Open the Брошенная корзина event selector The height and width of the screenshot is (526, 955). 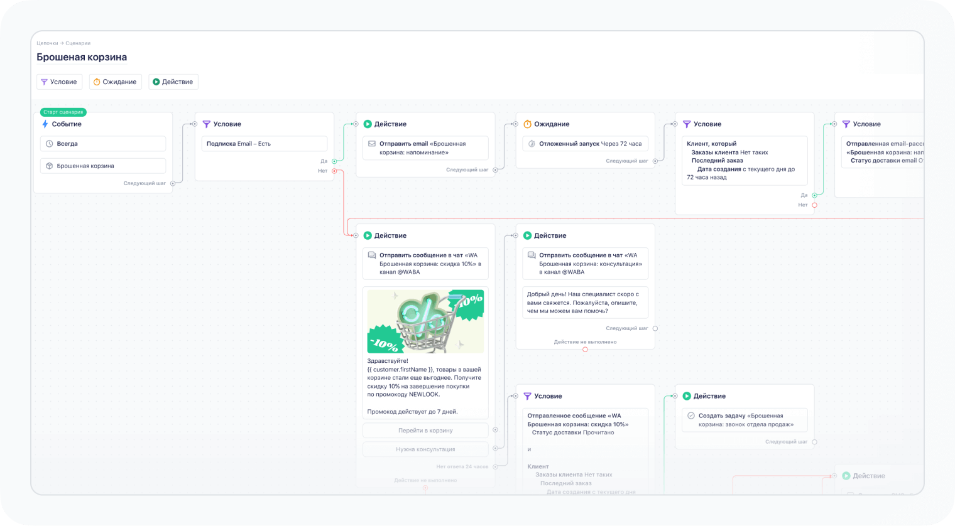pyautogui.click(x=103, y=166)
